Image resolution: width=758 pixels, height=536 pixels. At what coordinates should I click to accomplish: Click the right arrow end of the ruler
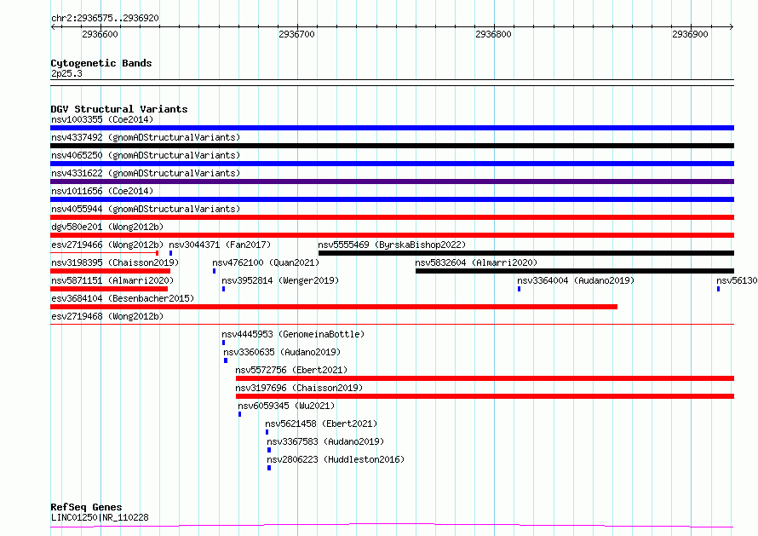(x=732, y=26)
